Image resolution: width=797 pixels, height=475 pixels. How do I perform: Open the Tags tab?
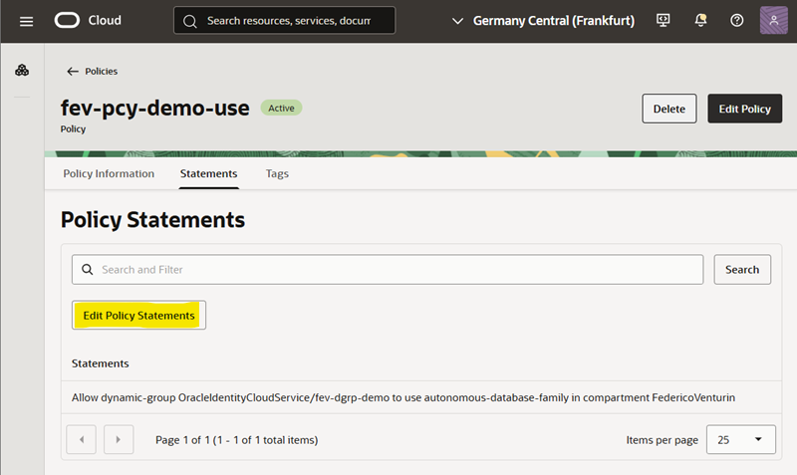tap(277, 173)
